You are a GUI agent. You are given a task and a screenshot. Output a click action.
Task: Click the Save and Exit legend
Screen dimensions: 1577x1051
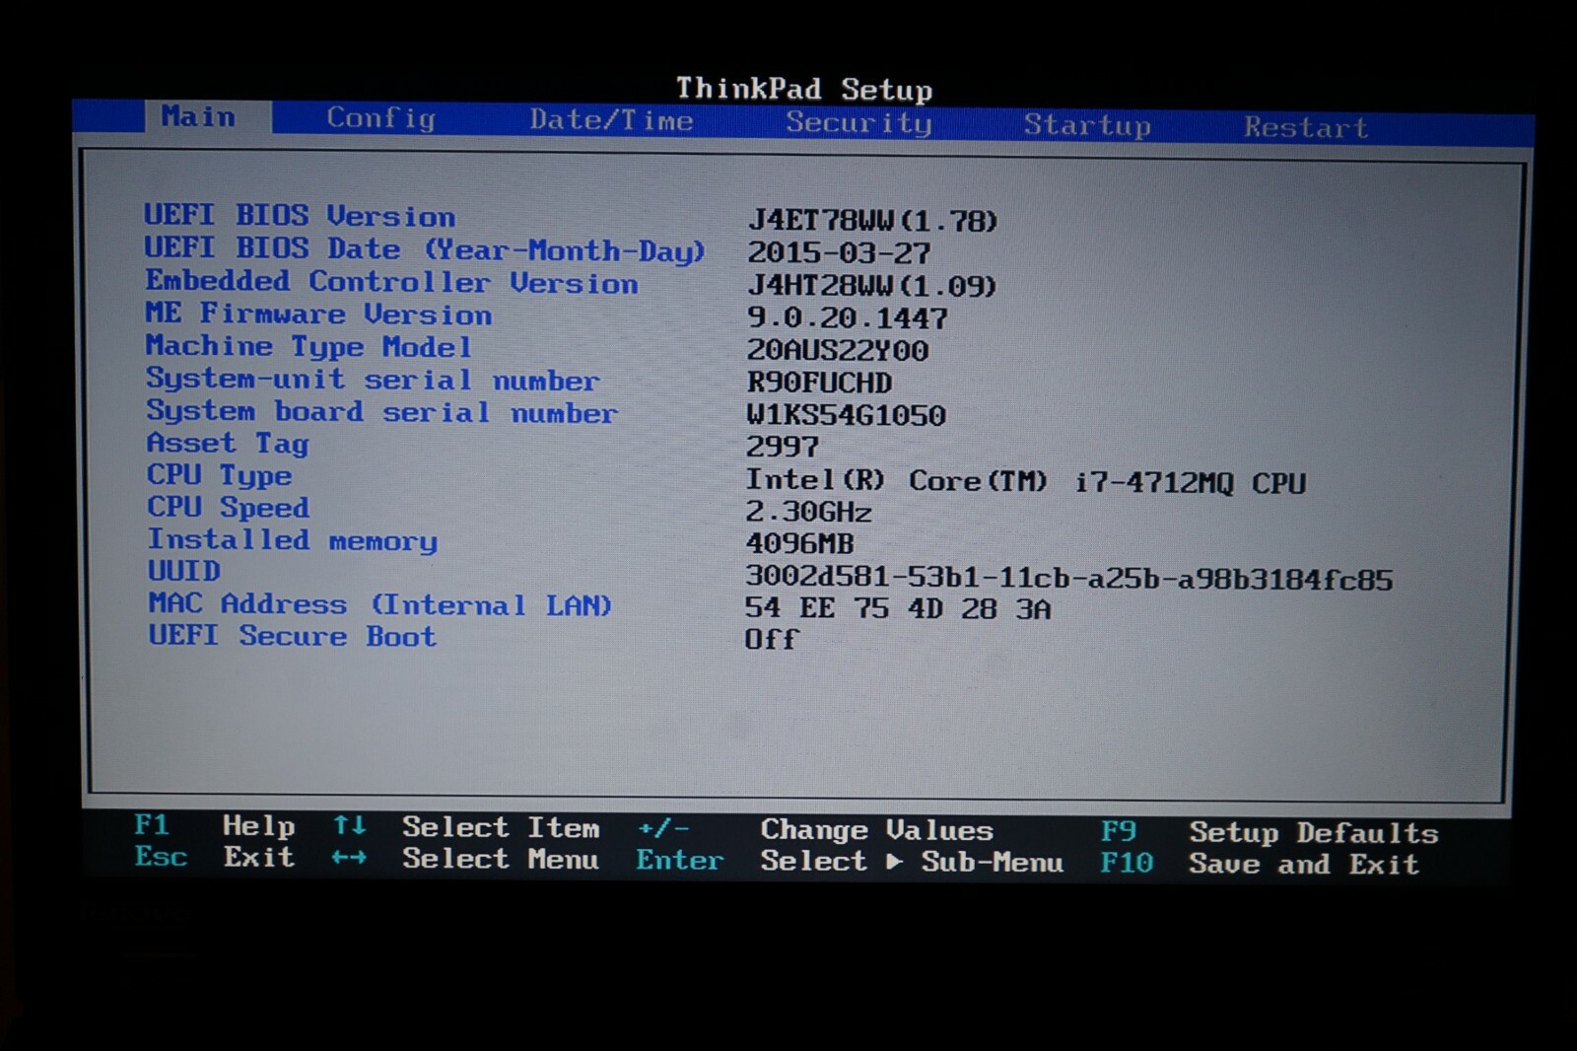1304,864
